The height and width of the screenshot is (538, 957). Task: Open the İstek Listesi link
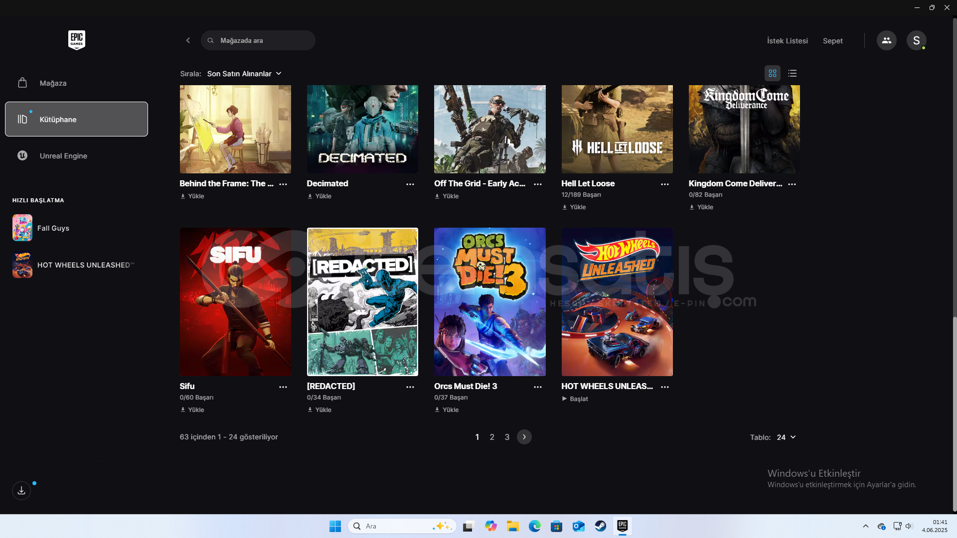(787, 41)
